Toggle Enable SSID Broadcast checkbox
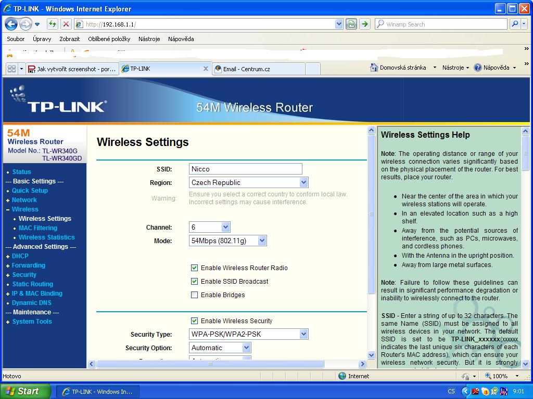Viewport: 533px width, 399px height. pyautogui.click(x=195, y=281)
